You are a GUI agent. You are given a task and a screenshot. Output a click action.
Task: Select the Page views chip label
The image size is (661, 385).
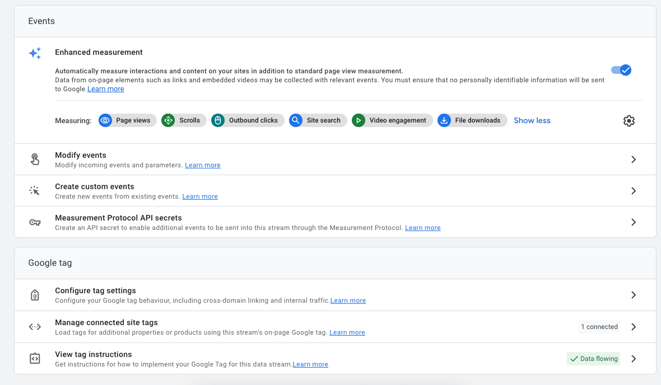[133, 120]
